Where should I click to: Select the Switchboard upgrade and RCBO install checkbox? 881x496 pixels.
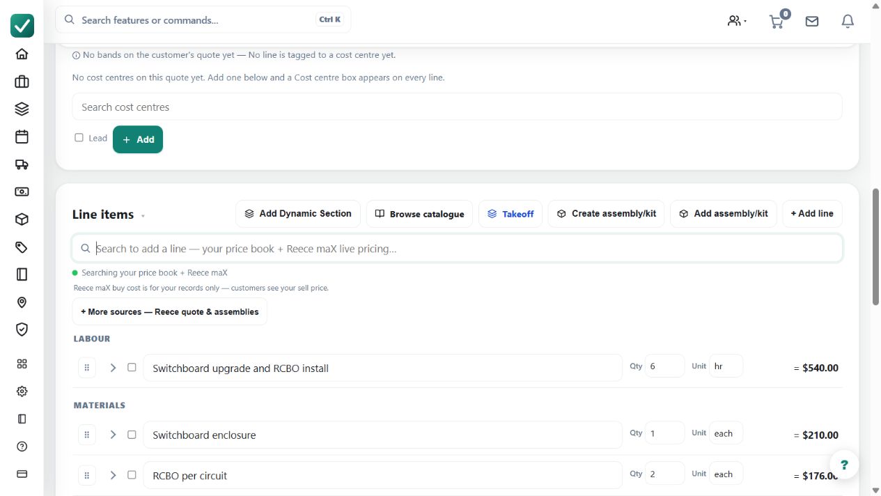pos(132,367)
